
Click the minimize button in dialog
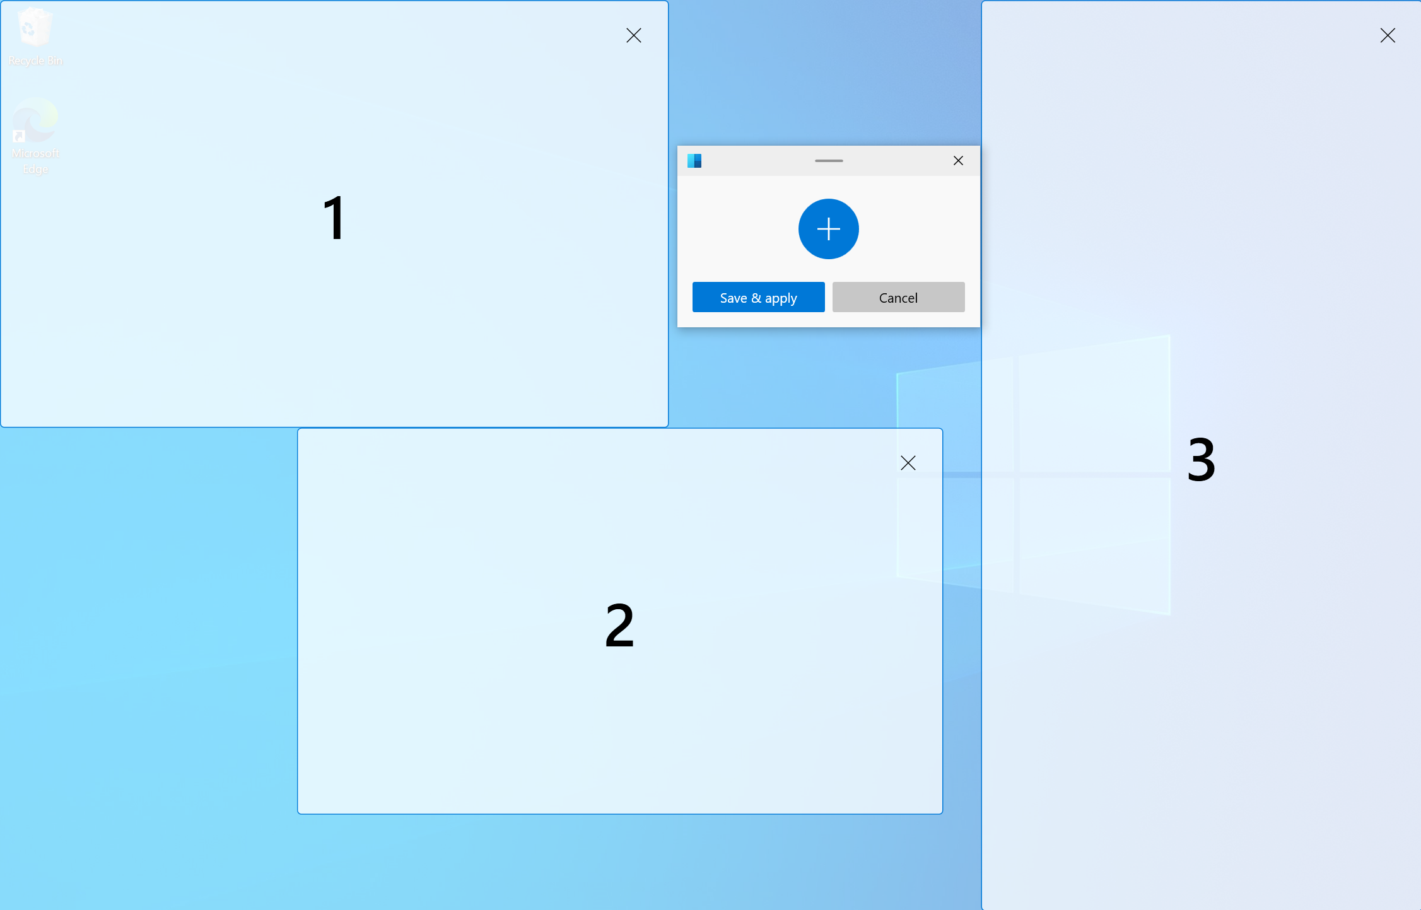tap(829, 160)
